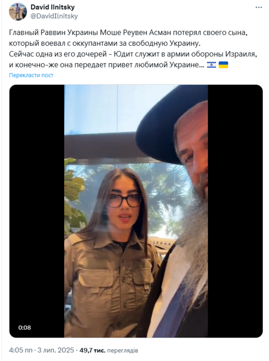Click the first line mentioning Моше Реувен Асман
This screenshot has height=361, width=269.
[x=128, y=32]
